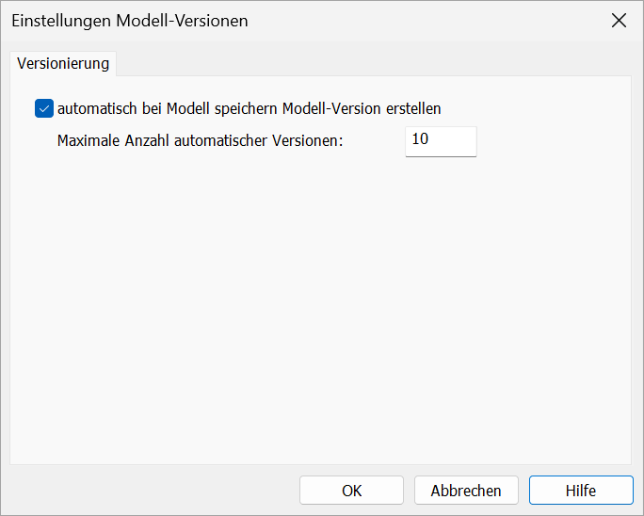The width and height of the screenshot is (644, 516).
Task: Click the checkmark icon beside 'automatisch bei Modell speichern'
Action: pos(44,108)
